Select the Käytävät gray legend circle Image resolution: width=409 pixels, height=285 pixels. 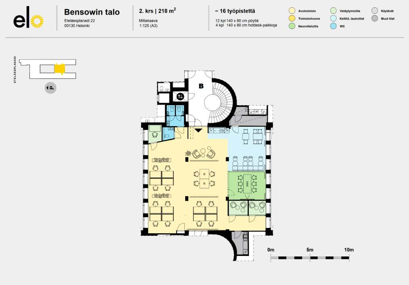pyautogui.click(x=375, y=11)
